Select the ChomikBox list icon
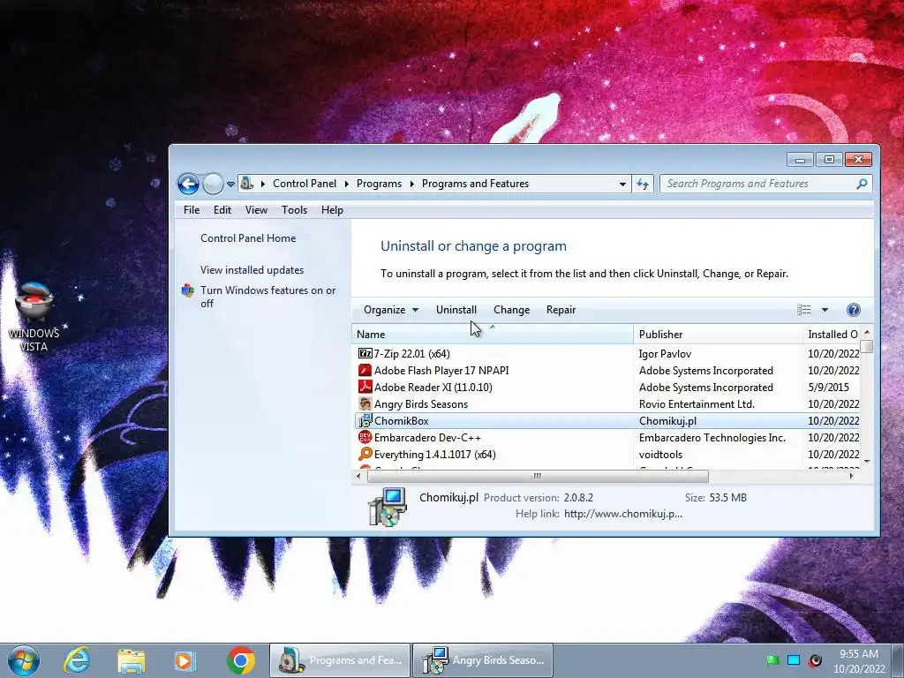The width and height of the screenshot is (904, 678). [365, 421]
